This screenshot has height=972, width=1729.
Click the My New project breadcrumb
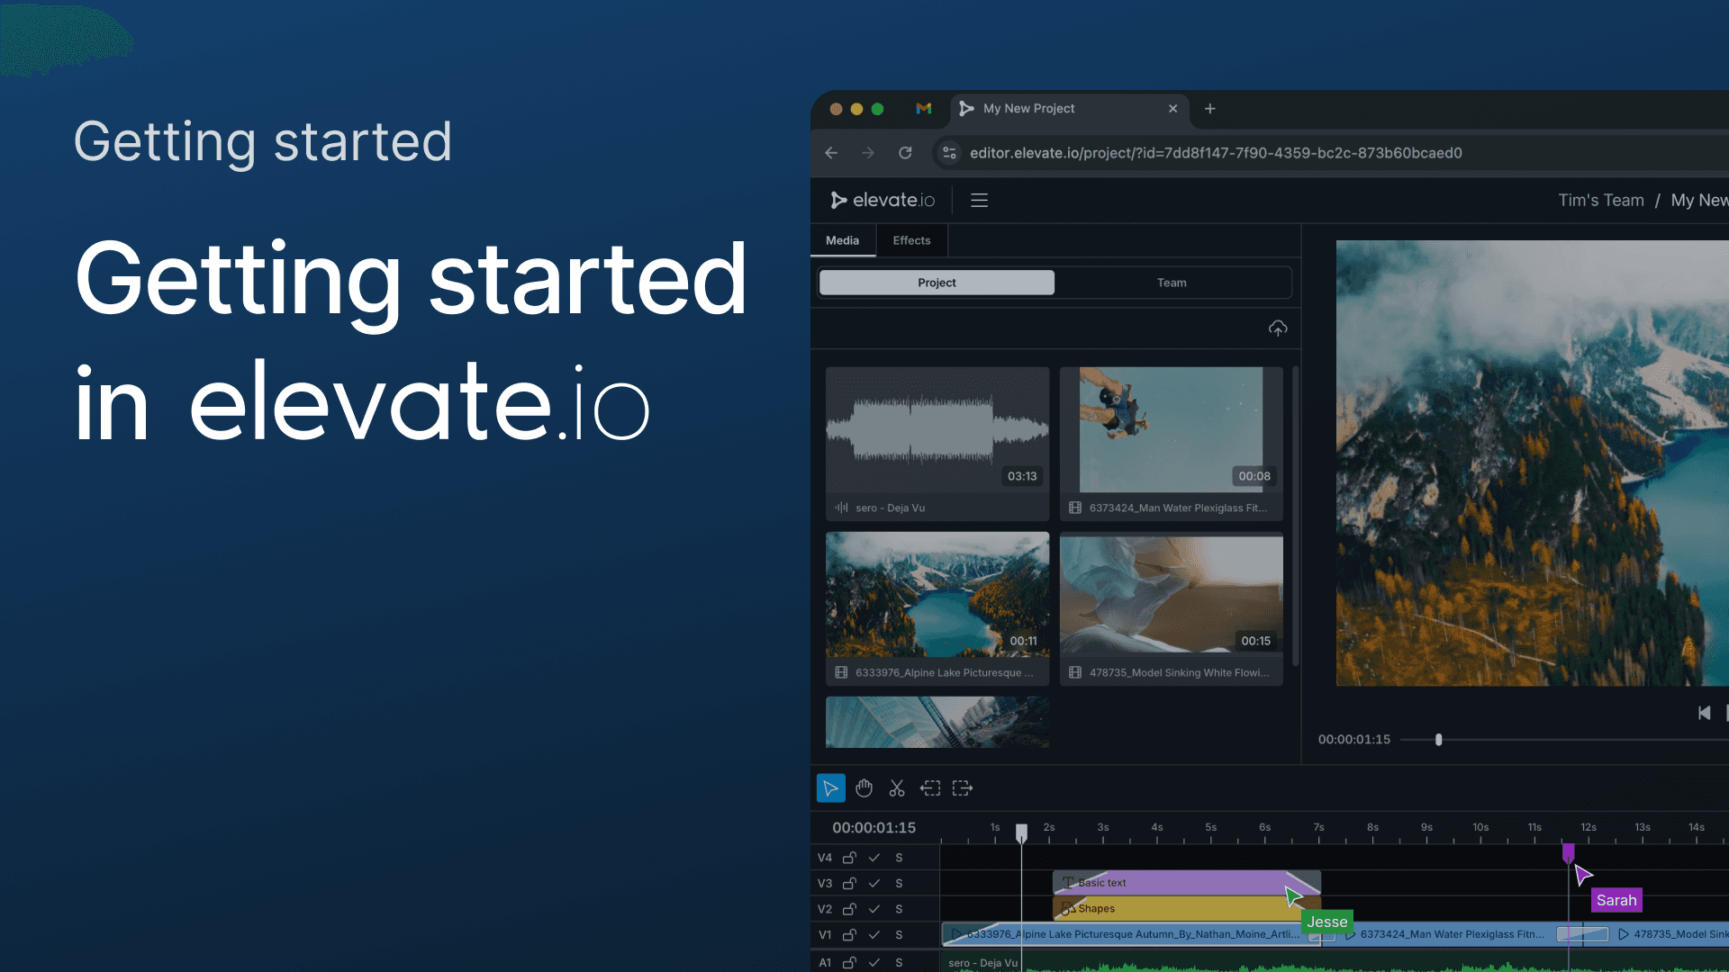pyautogui.click(x=1700, y=201)
